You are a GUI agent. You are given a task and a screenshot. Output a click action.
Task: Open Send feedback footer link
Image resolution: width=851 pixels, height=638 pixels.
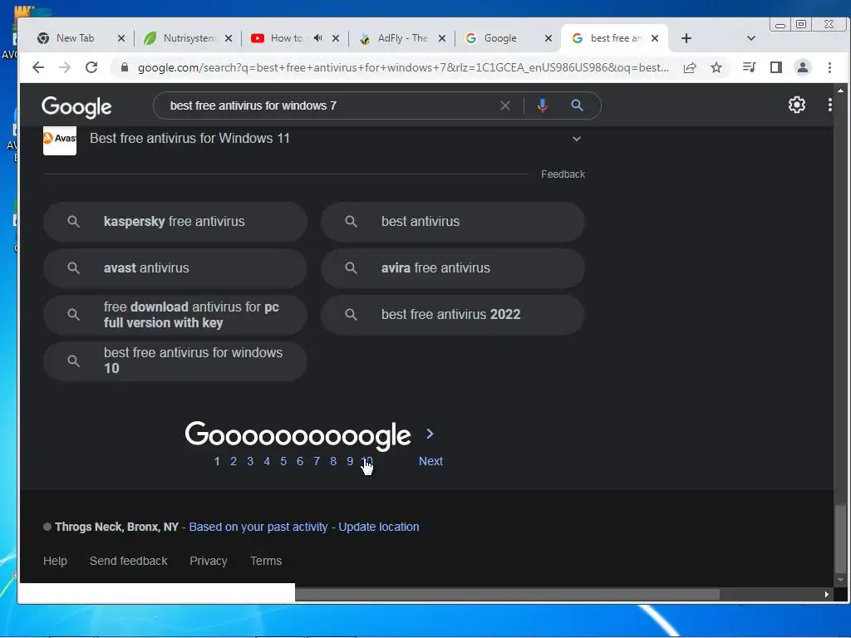[x=129, y=561]
